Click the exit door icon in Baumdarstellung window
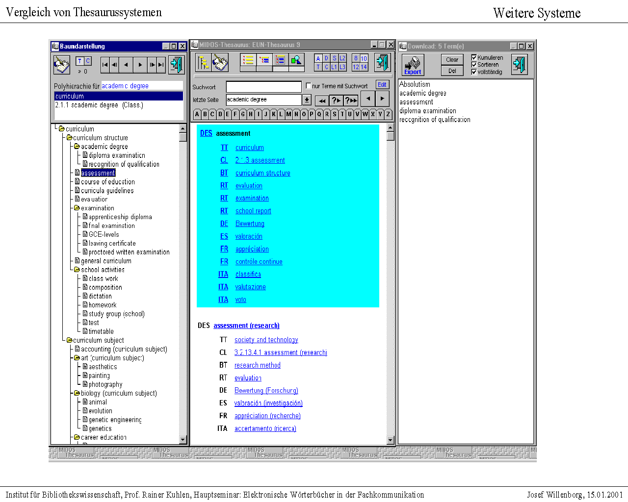This screenshot has width=628, height=502. coord(176,65)
